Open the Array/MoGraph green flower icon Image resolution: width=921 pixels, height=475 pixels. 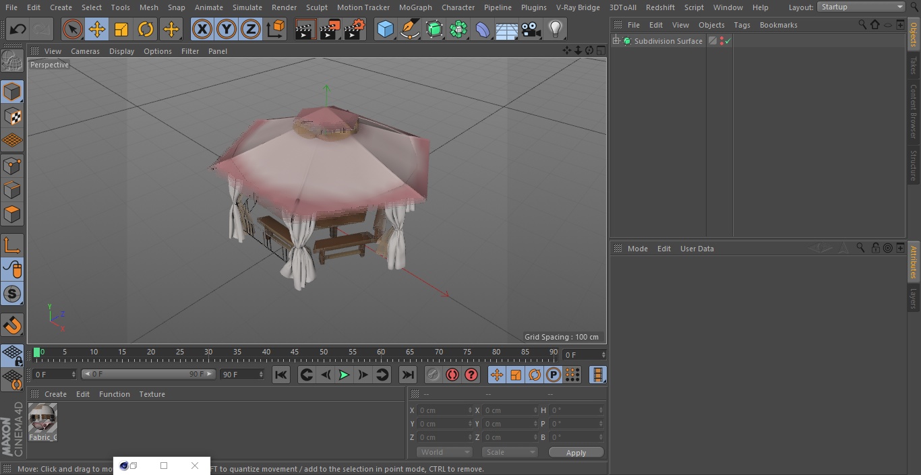click(x=458, y=29)
